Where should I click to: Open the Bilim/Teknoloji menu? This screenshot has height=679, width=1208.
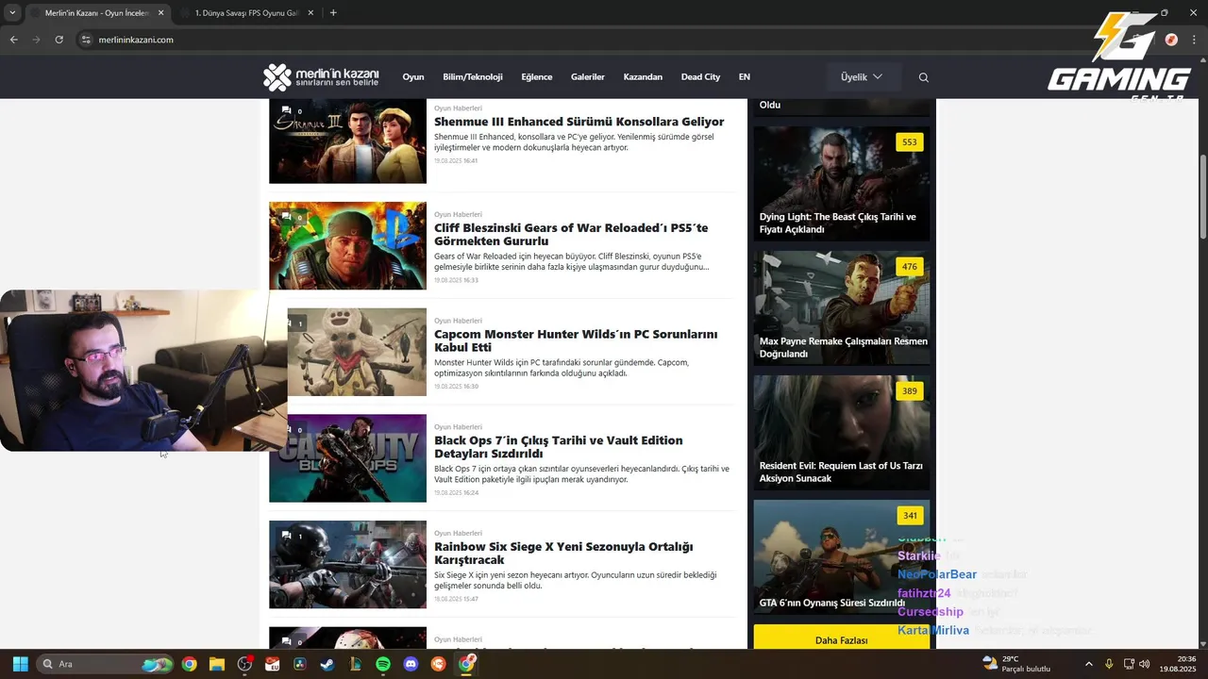[x=473, y=77]
